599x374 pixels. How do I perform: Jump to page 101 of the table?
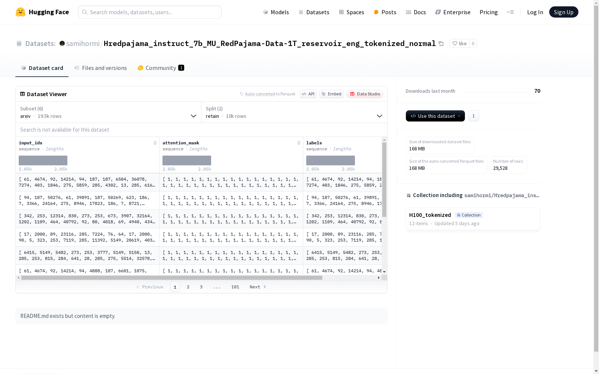coord(235,287)
